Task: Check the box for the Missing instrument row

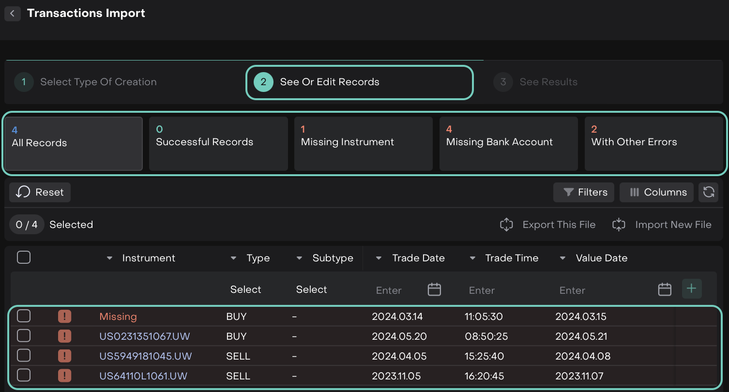Action: click(x=24, y=316)
